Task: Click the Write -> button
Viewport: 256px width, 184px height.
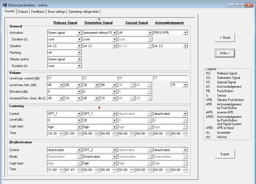Action: coord(225,53)
